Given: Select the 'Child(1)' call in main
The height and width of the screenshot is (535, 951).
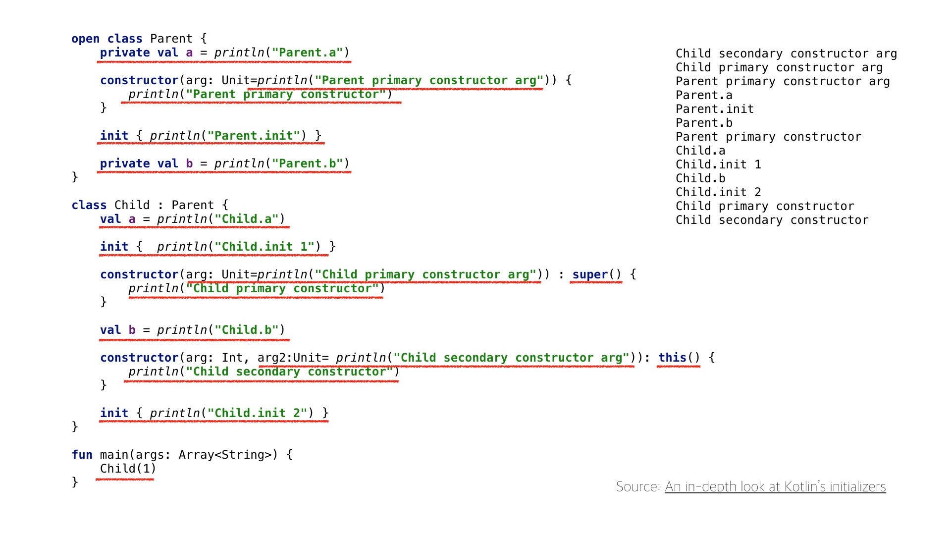Looking at the screenshot, I should click(128, 469).
